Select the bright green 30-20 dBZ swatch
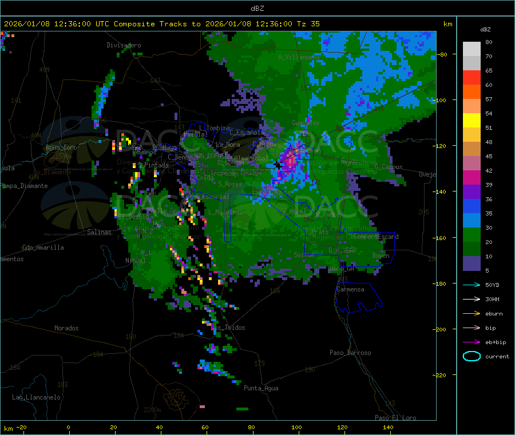This screenshot has width=515, height=435. pos(472,234)
